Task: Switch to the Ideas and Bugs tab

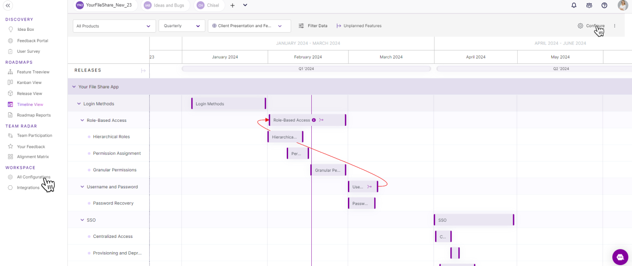Action: point(165,5)
